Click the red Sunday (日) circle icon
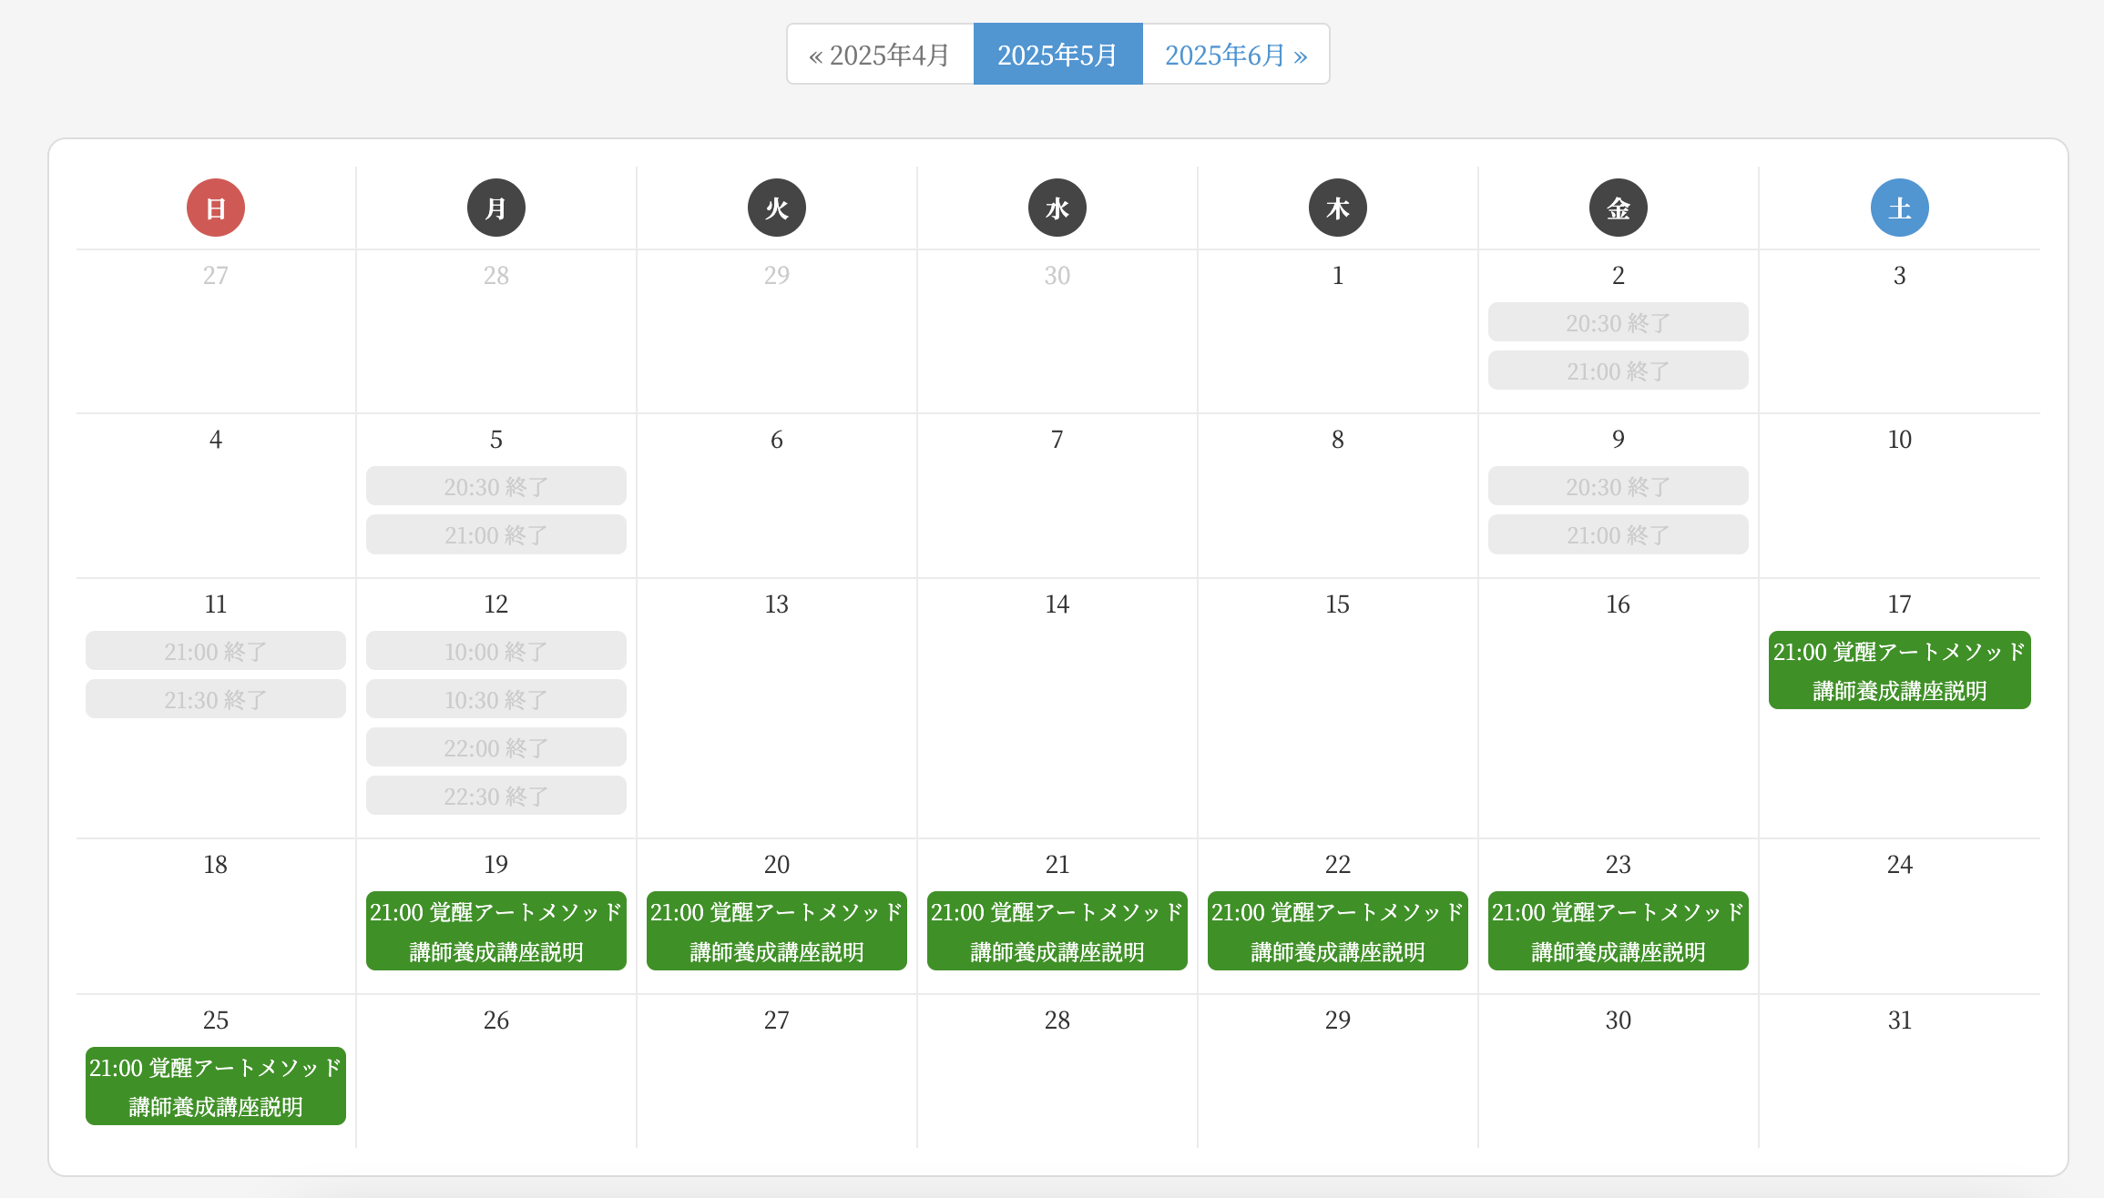 [216, 208]
